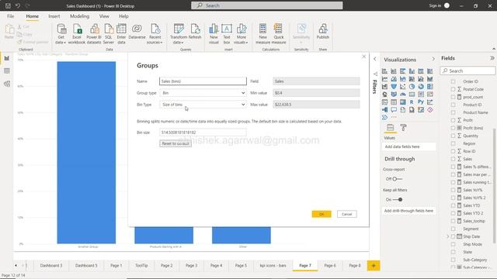This screenshot has width=497, height=279.
Task: Select the Q&A visual icon
Action: pos(394,110)
